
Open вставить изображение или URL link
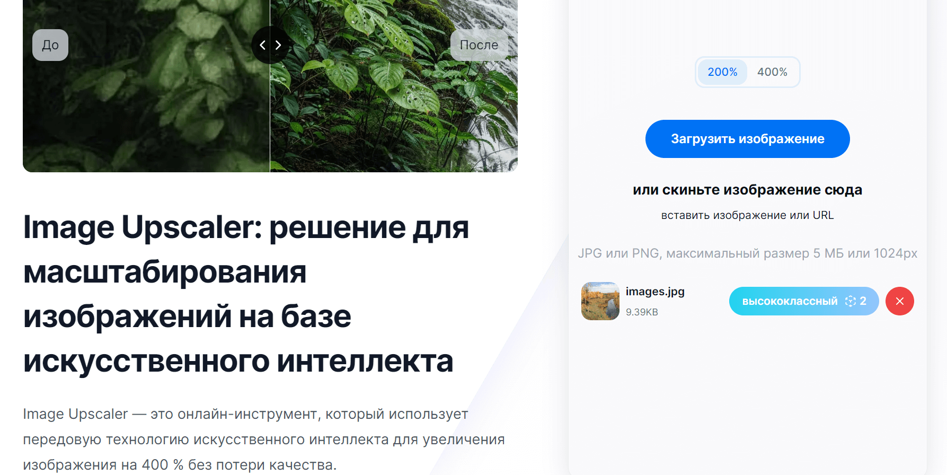[747, 215]
